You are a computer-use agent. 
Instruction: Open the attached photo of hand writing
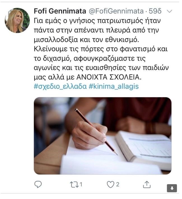click(102, 136)
